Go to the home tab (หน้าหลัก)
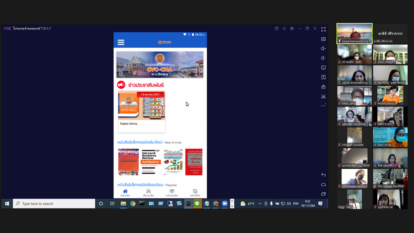 click(125, 193)
